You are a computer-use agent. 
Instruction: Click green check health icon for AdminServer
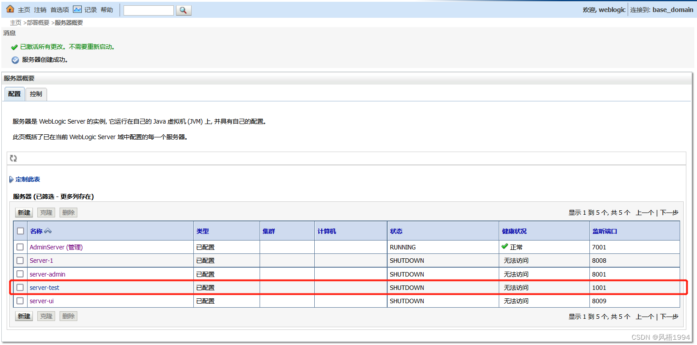point(505,246)
